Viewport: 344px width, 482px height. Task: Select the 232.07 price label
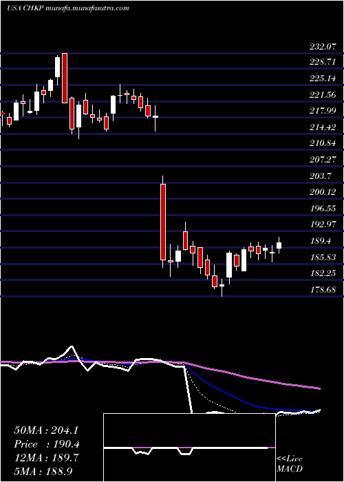pos(323,47)
